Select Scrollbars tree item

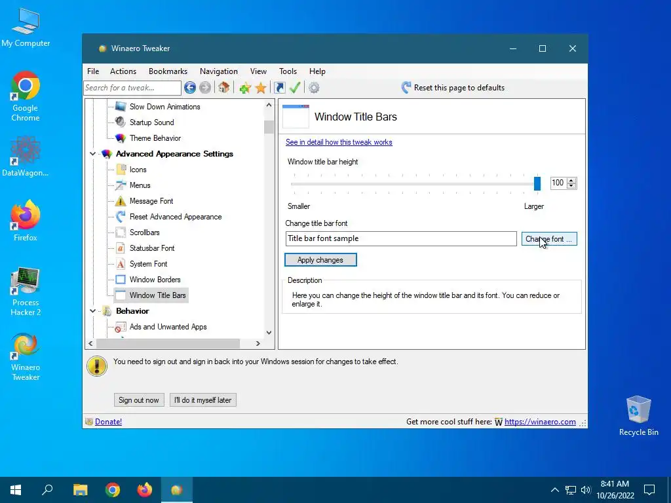point(145,233)
